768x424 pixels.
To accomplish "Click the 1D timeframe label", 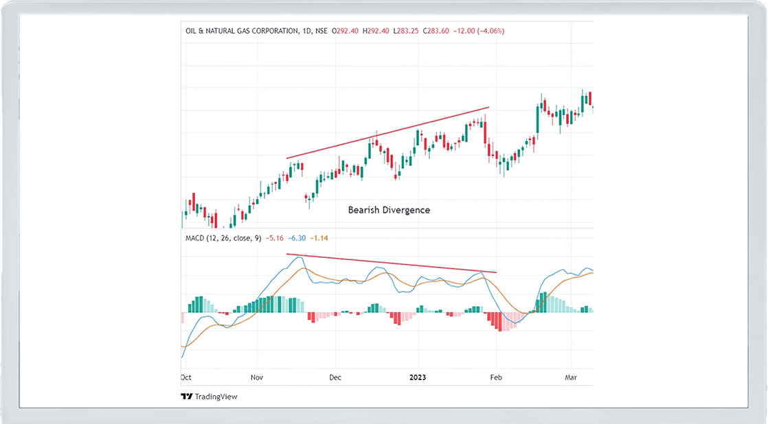I will click(x=307, y=31).
